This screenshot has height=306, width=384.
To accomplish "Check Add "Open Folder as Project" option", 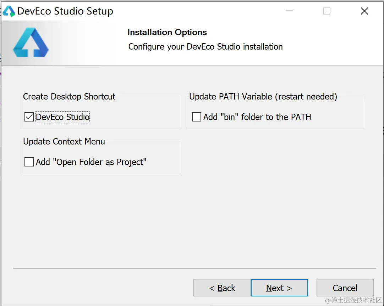I will pos(29,162).
